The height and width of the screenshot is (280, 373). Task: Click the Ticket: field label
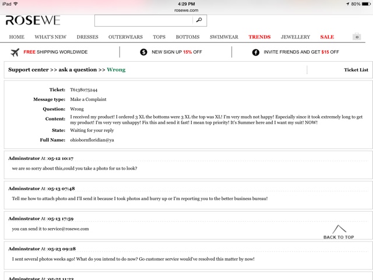click(x=57, y=90)
